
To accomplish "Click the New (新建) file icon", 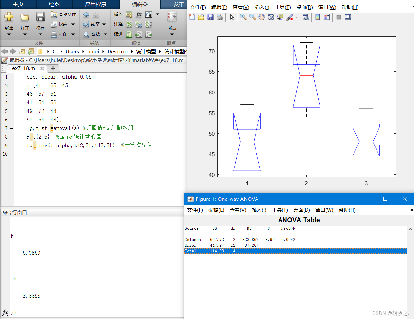I will (x=9, y=17).
